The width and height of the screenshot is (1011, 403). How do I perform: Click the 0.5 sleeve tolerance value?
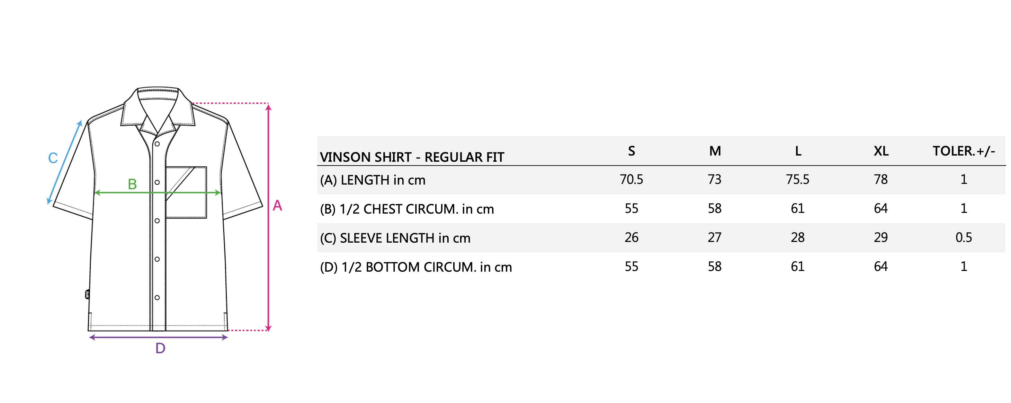(x=964, y=237)
